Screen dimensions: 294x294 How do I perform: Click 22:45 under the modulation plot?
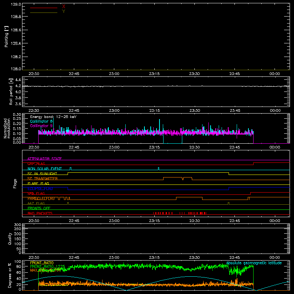pyautogui.click(x=74, y=147)
